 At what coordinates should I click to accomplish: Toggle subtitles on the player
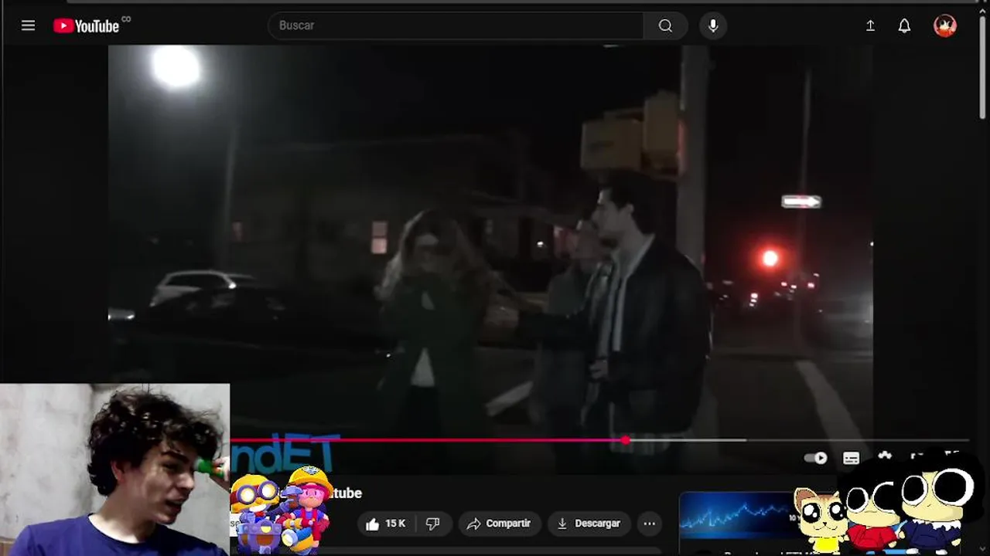point(851,458)
